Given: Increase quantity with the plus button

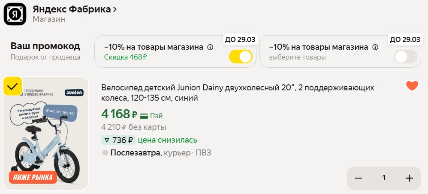Looking at the screenshot, I should [x=409, y=178].
